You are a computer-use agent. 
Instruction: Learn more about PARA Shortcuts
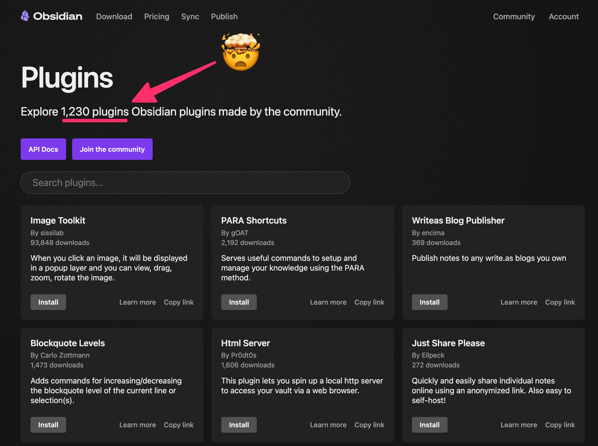328,302
